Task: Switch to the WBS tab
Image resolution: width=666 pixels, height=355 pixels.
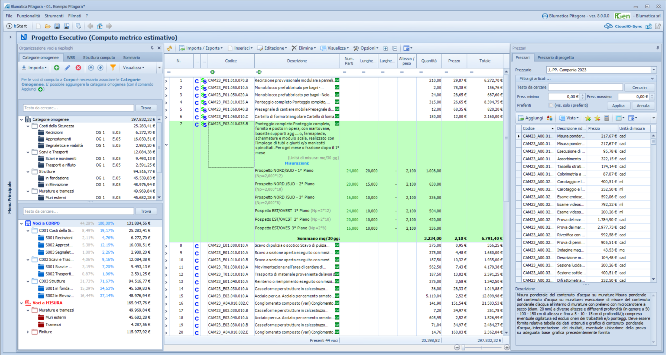Action: 71,58
